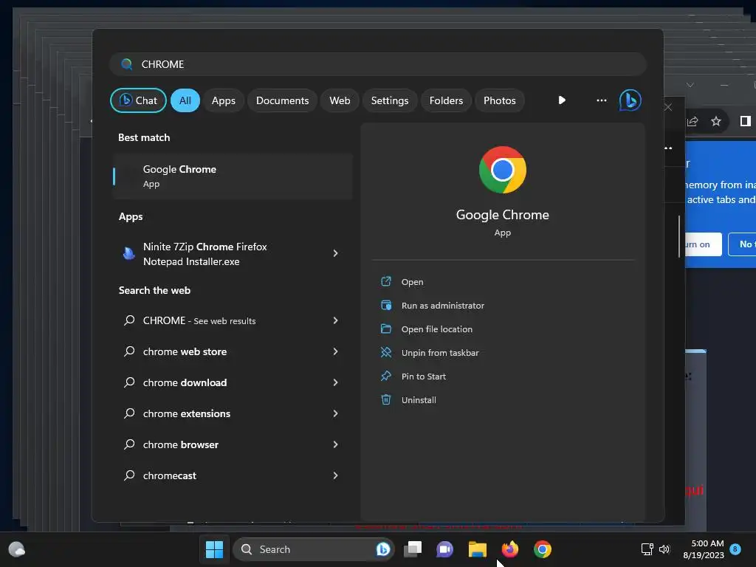Switch to the Apps filter tab
Screen dimensions: 756x567
(x=223, y=100)
